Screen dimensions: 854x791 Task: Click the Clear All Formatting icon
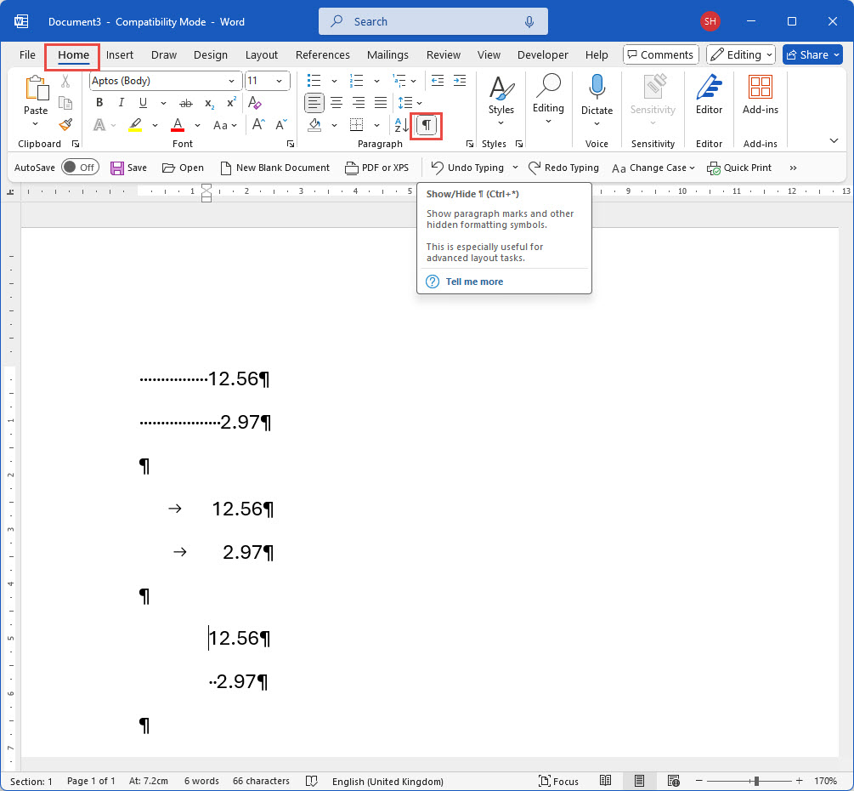pyautogui.click(x=255, y=103)
